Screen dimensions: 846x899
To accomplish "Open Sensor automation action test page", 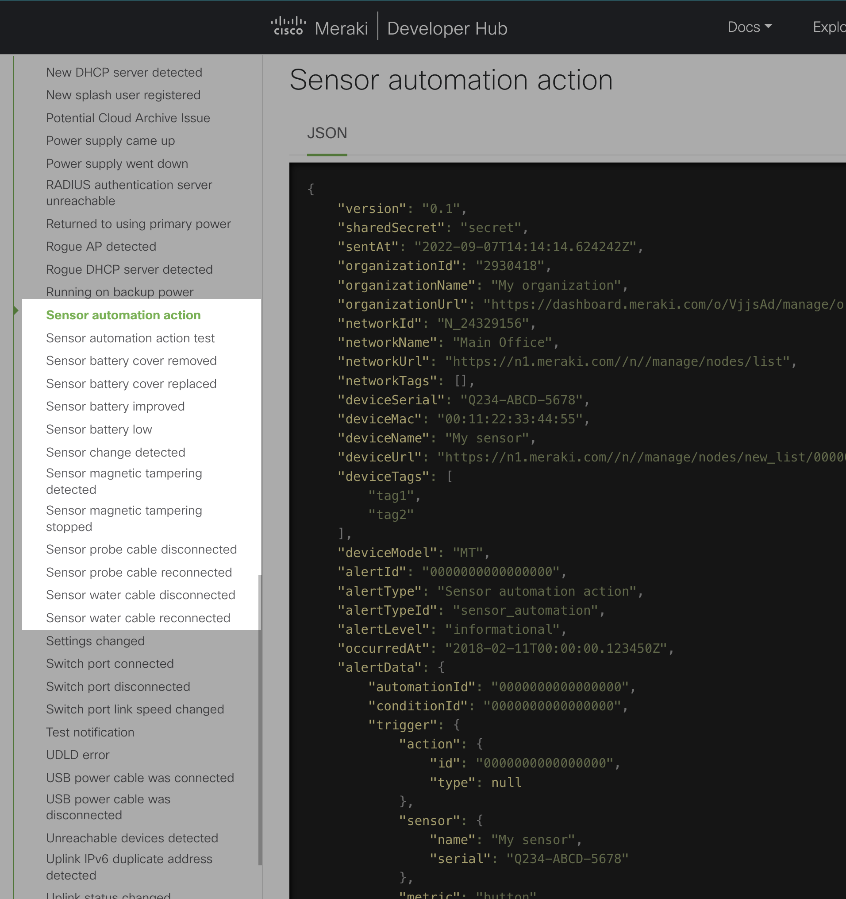I will tap(130, 338).
